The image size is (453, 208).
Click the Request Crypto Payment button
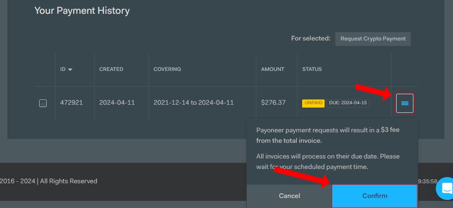click(373, 39)
